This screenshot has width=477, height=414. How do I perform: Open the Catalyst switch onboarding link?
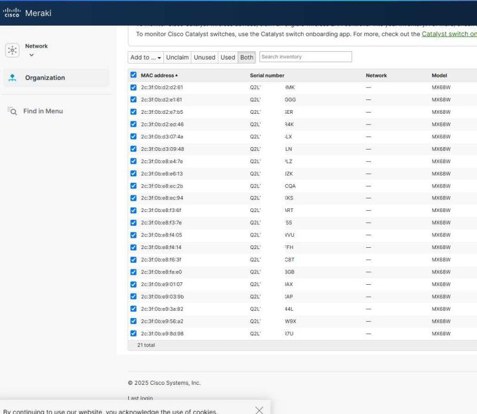tap(449, 34)
